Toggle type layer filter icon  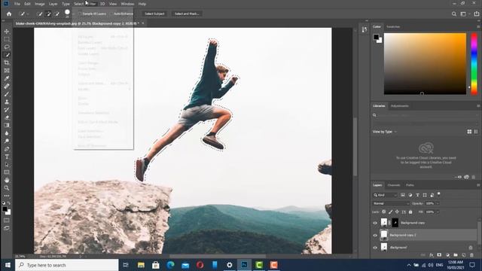pyautogui.click(x=417, y=195)
